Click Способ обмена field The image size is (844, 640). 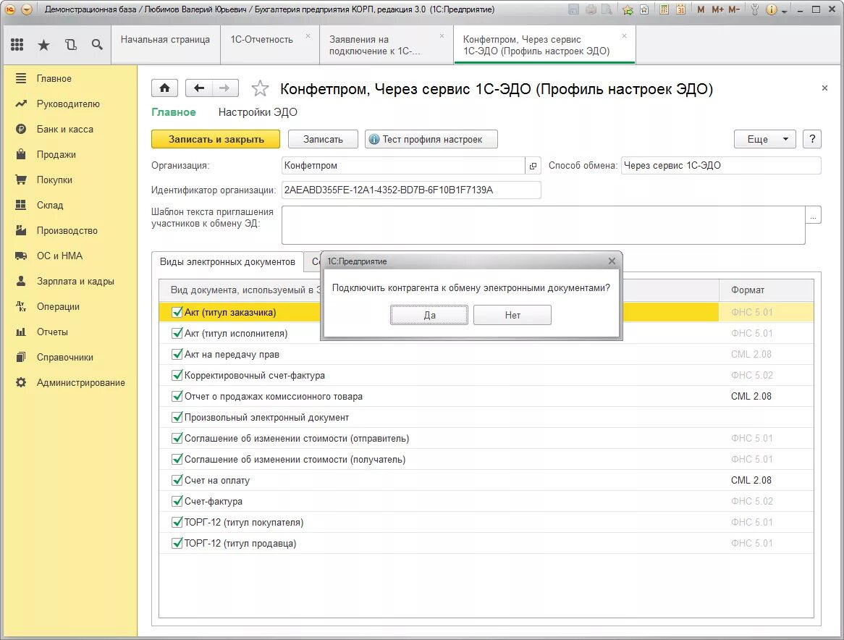pyautogui.click(x=721, y=166)
